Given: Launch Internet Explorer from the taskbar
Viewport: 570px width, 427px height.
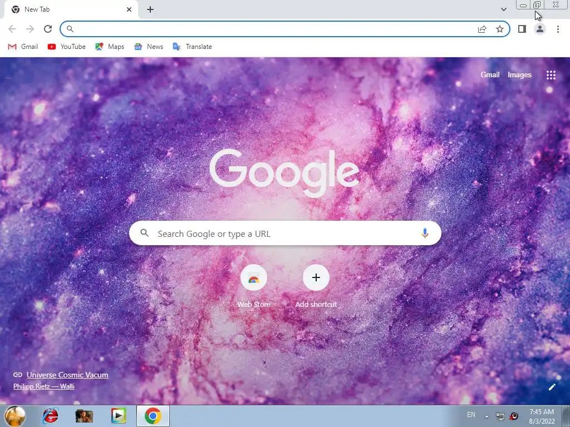Looking at the screenshot, I should (x=50, y=416).
